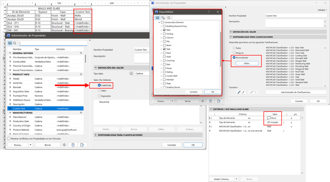
Task: Collapse CRITERIOS / XXX WALLS AND SLABS section
Action: point(211,109)
